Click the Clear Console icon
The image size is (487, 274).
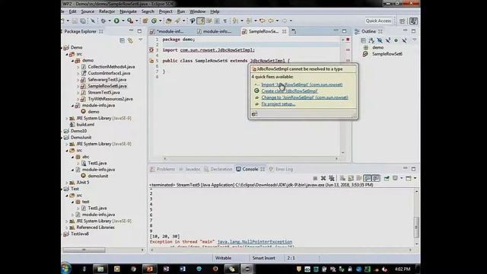(342, 178)
